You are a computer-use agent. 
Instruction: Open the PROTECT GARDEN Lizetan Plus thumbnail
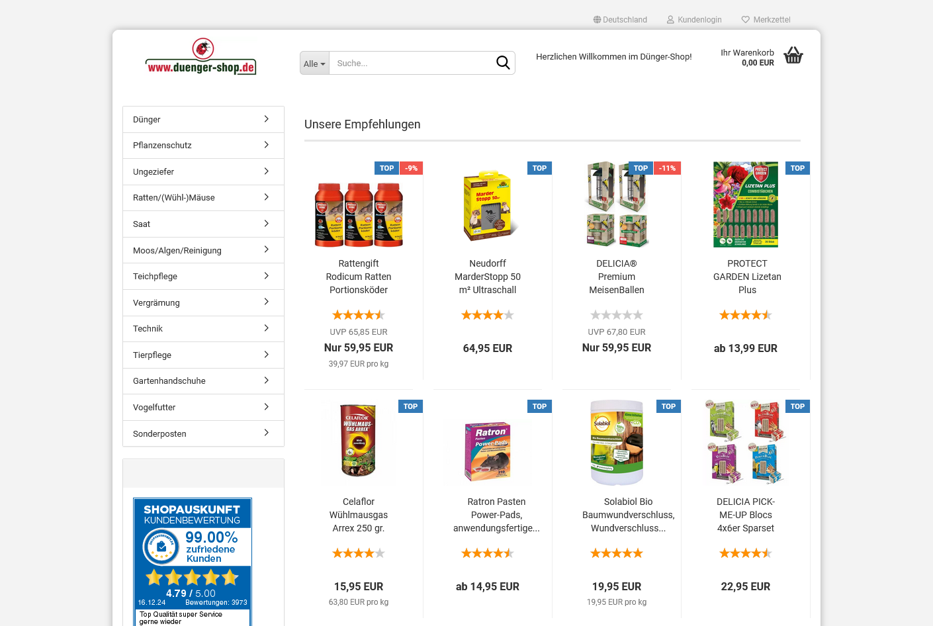(x=746, y=204)
